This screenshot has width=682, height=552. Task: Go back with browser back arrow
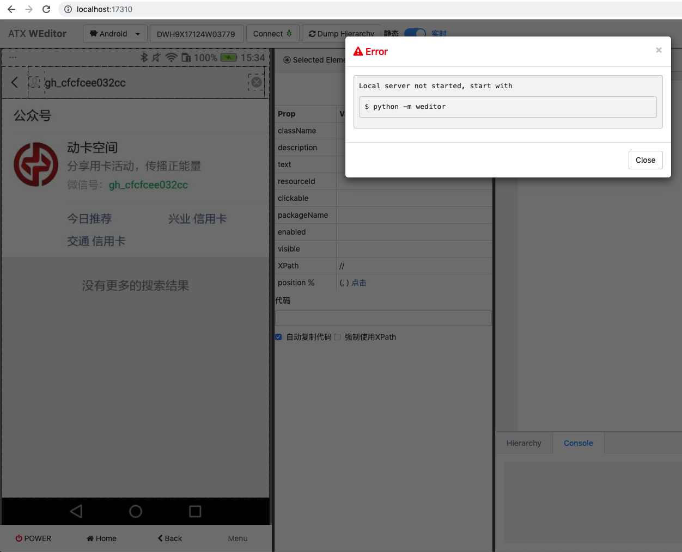click(11, 9)
